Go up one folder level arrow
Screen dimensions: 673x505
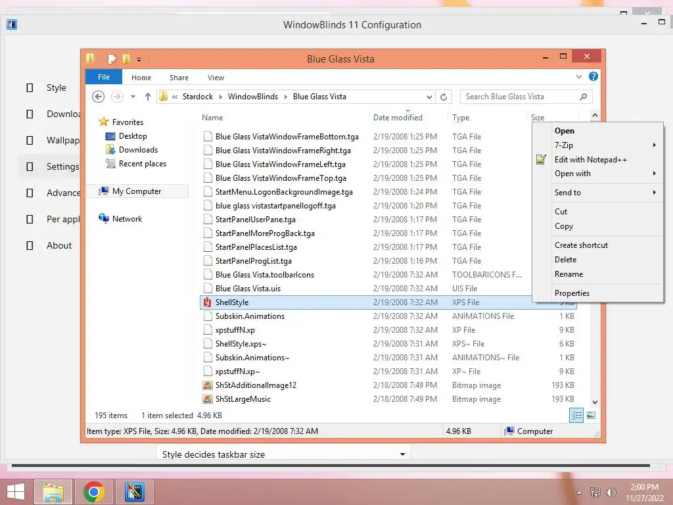click(x=148, y=97)
